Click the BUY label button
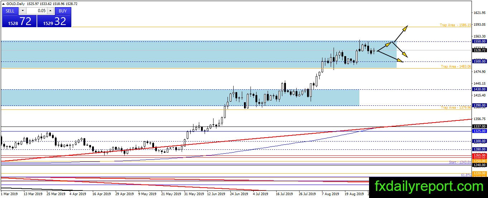This screenshot has height=198, width=488. pyautogui.click(x=63, y=11)
